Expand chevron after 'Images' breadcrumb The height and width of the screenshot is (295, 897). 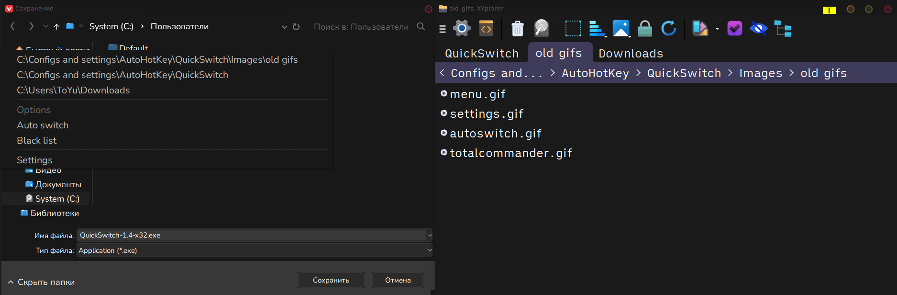click(792, 73)
